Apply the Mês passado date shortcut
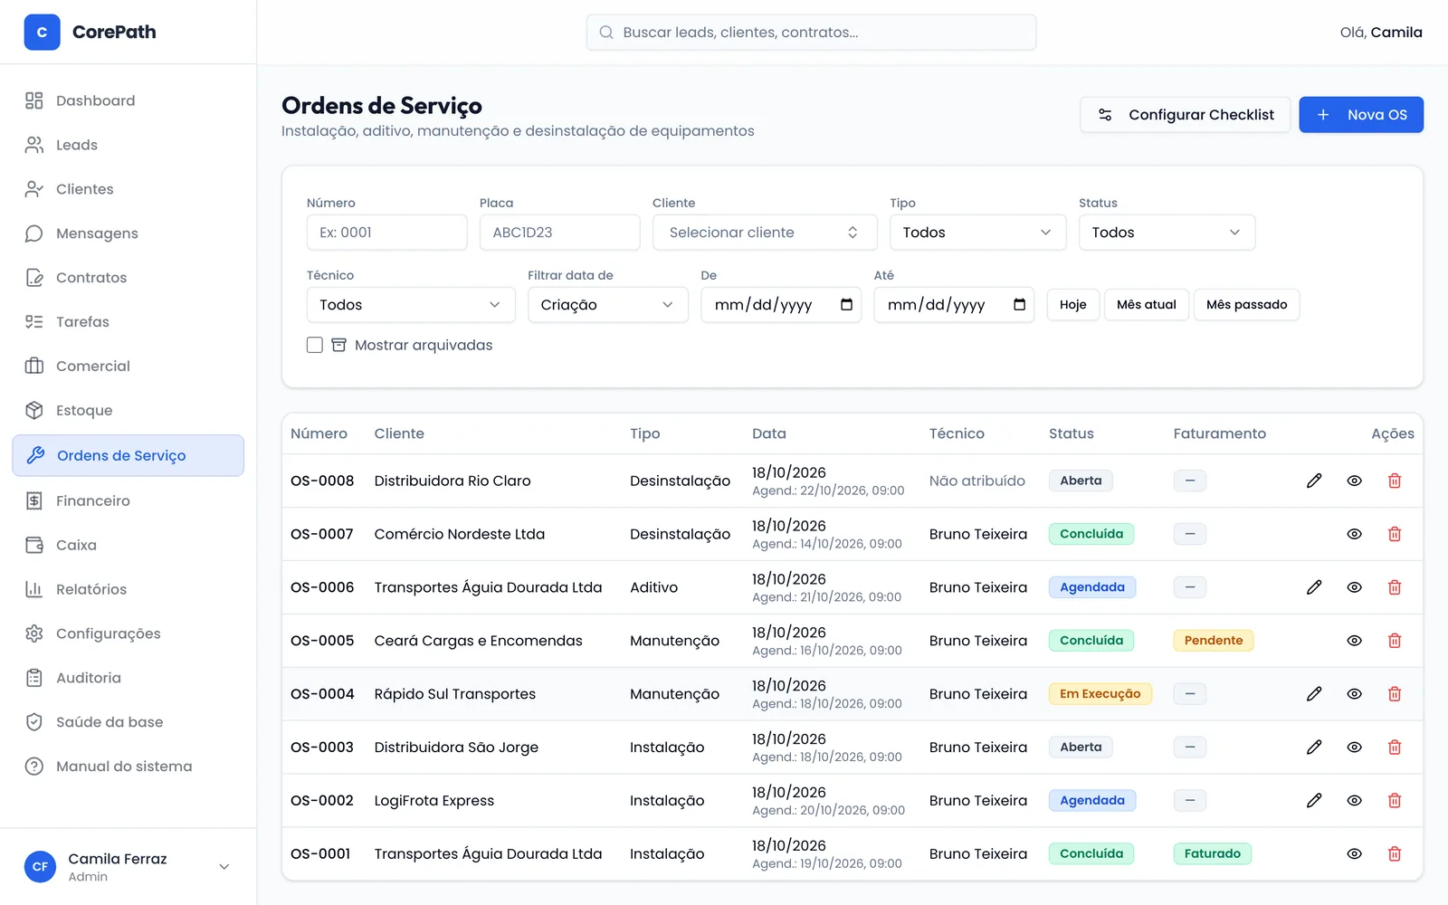The width and height of the screenshot is (1448, 905). tap(1246, 305)
